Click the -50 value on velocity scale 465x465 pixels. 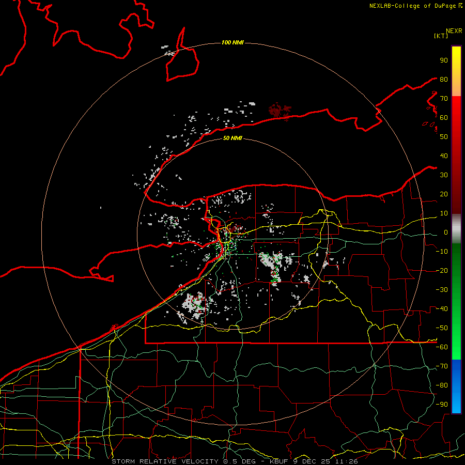pos(442,328)
